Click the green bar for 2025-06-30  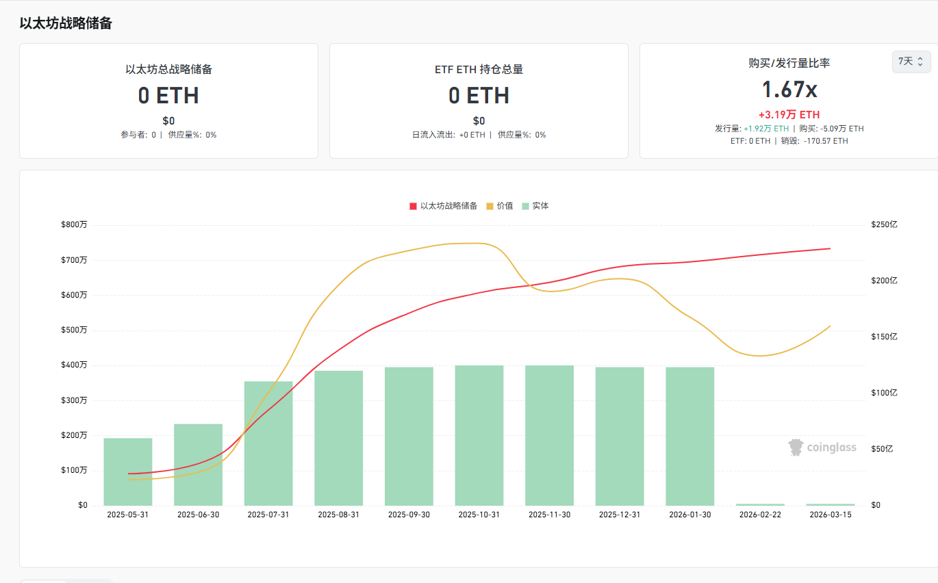(198, 465)
